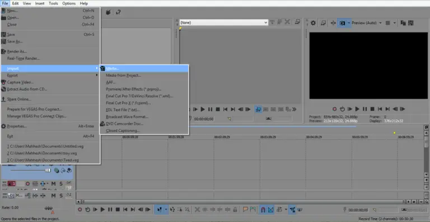Toggle Loop Playback in timeline transport
Image resolution: width=430 pixels, height=222 pixels.
pos(87,210)
